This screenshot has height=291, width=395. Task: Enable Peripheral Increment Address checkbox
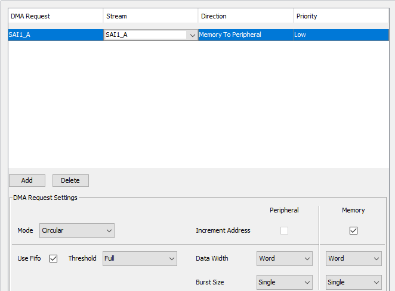click(285, 230)
